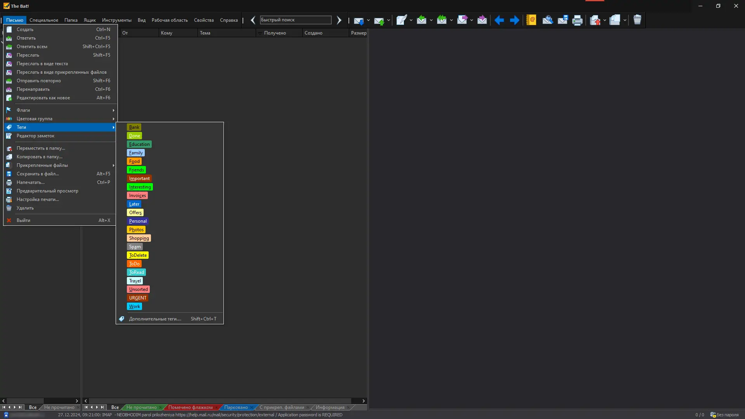
Task: Click the create new message quill icon
Action: (x=401, y=20)
